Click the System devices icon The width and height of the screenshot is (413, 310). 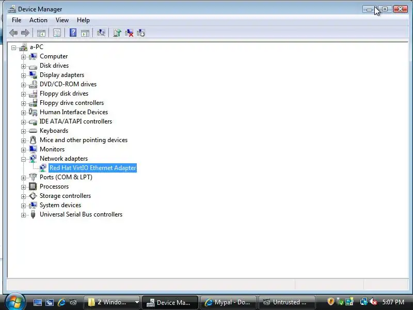(33, 205)
